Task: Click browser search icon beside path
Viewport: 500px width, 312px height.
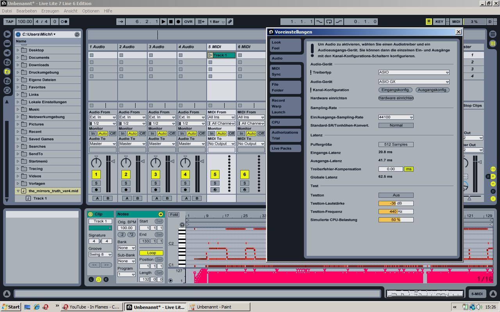Action: (x=77, y=34)
